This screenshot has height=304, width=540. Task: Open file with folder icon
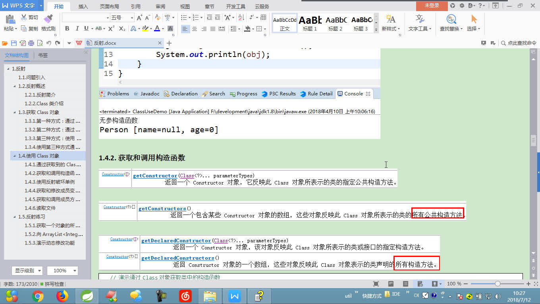click(5, 43)
